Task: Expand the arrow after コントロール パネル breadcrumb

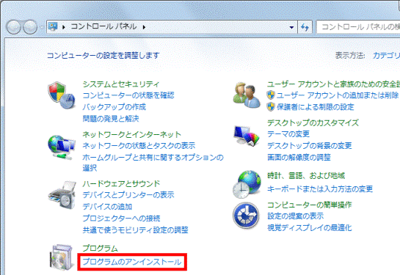Action: (x=144, y=27)
